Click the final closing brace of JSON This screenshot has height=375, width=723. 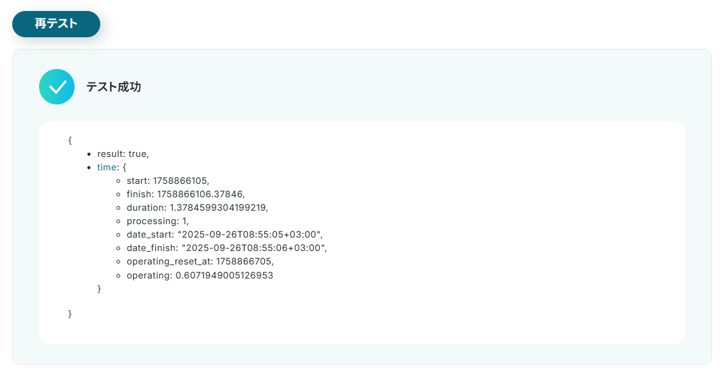tap(70, 314)
